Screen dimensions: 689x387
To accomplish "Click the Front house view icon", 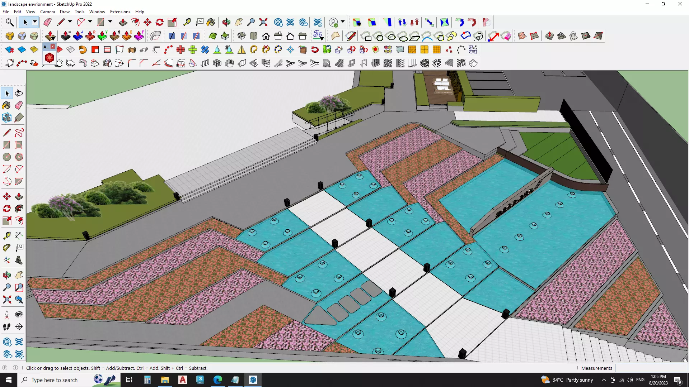I will pos(266,36).
